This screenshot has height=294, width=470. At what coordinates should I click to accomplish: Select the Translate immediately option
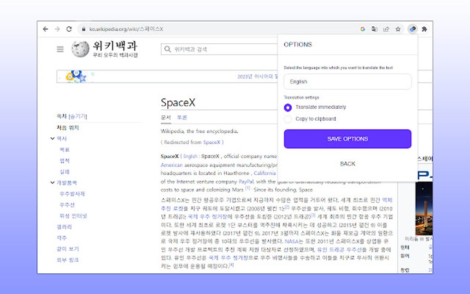[288, 107]
